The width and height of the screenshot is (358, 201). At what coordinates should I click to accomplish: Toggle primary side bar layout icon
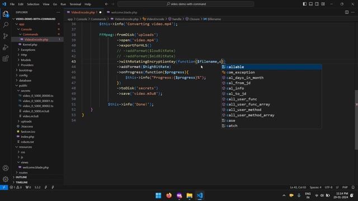tap(304, 4)
